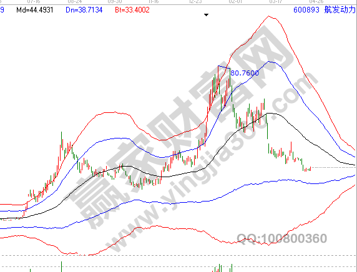Click the QQ:100800360 watermark text
This screenshot has width=357, height=272.
[282, 238]
